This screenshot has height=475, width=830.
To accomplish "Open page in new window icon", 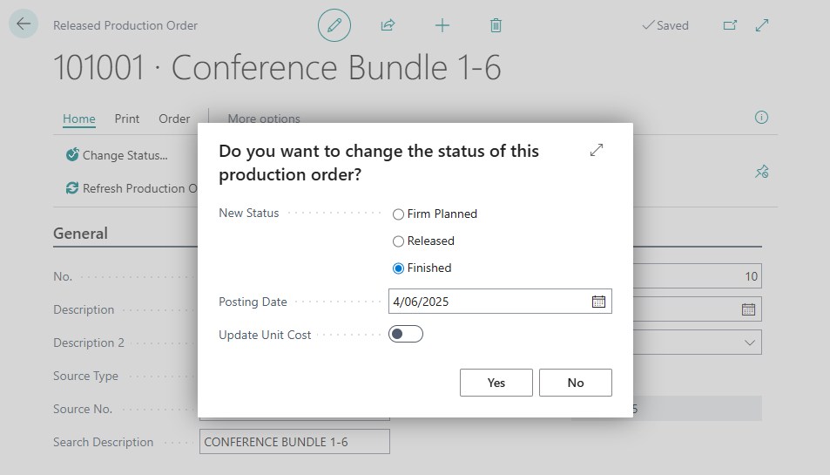I will [x=730, y=25].
